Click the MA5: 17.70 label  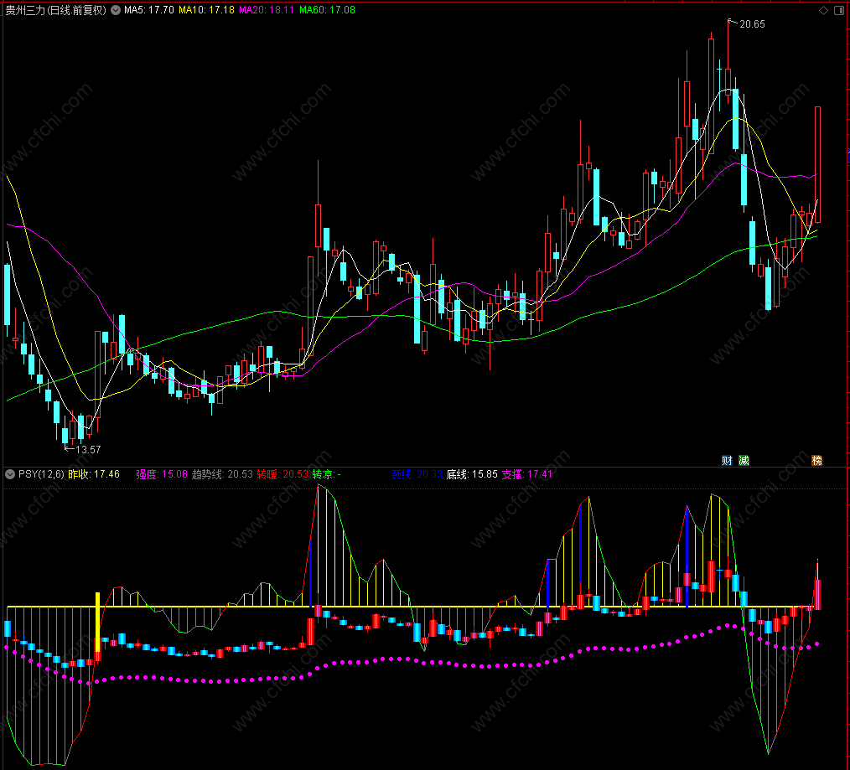pos(149,10)
